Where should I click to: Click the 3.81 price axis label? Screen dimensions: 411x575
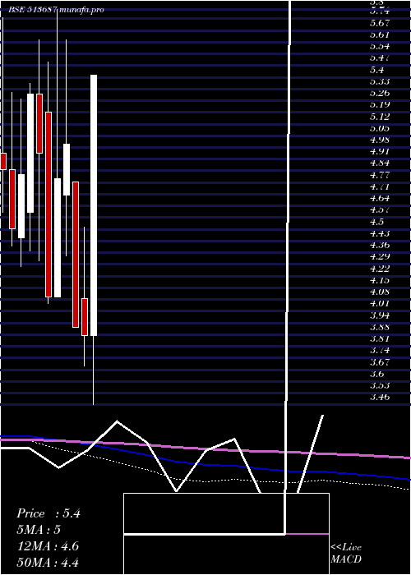tap(380, 338)
